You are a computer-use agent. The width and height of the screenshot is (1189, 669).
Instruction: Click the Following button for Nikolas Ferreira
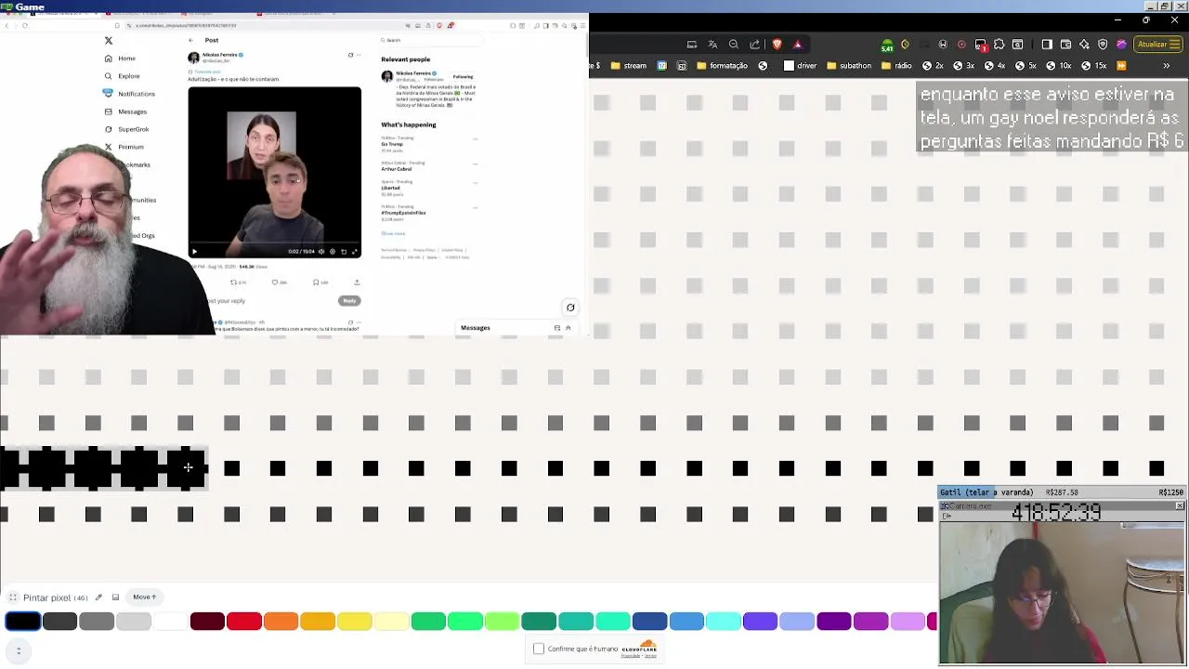463,77
